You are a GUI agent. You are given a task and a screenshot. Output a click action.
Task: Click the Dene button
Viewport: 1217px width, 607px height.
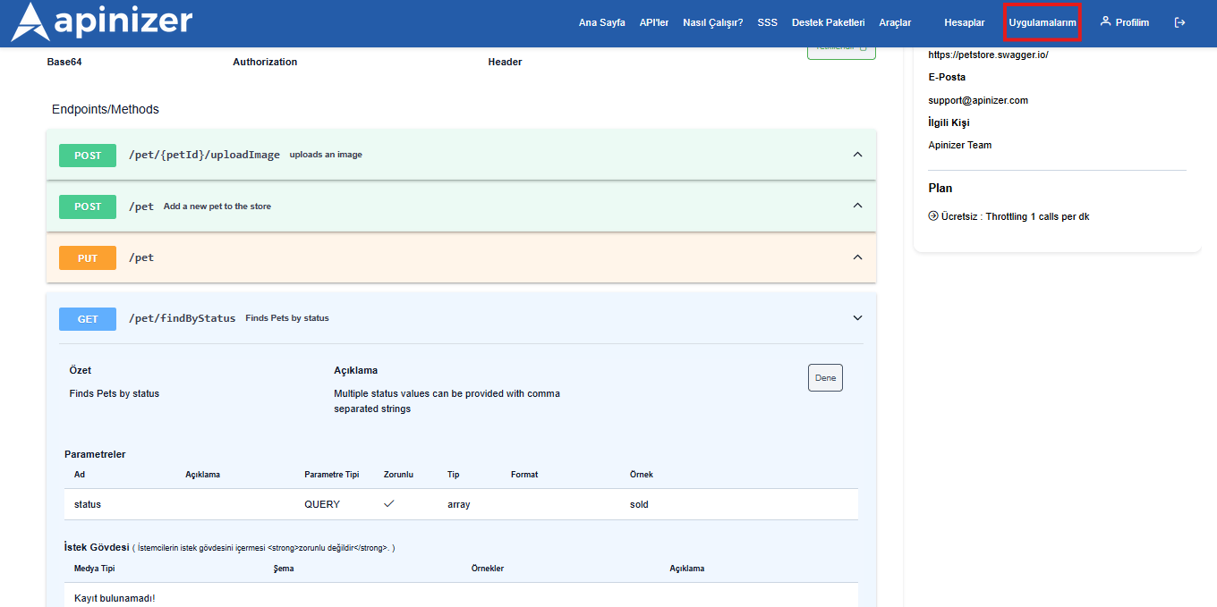(825, 378)
